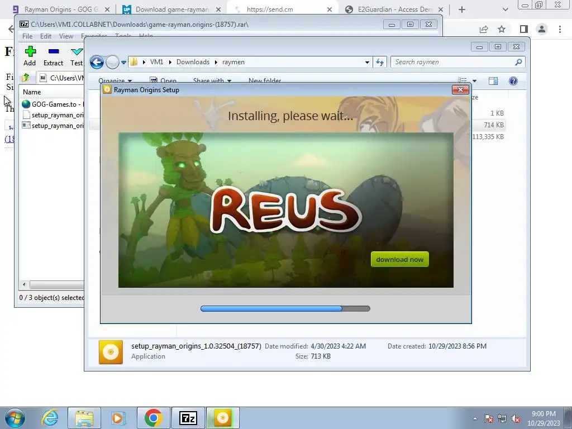572x429 pixels.
Task: Click Explorer forward navigation arrow
Action: pyautogui.click(x=112, y=62)
